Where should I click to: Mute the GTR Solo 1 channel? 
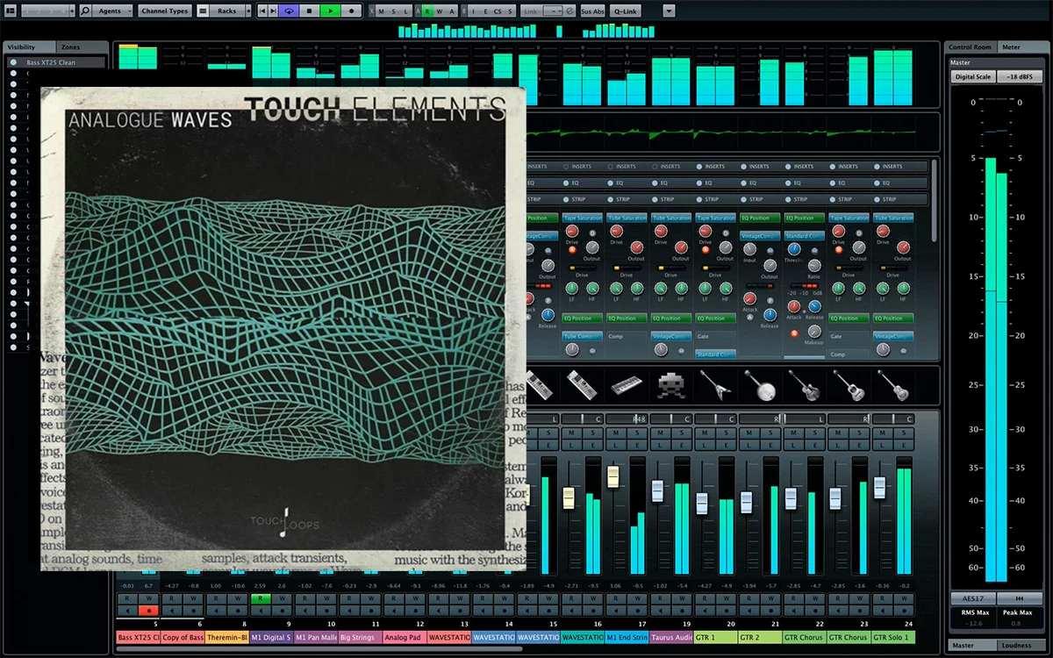882,433
